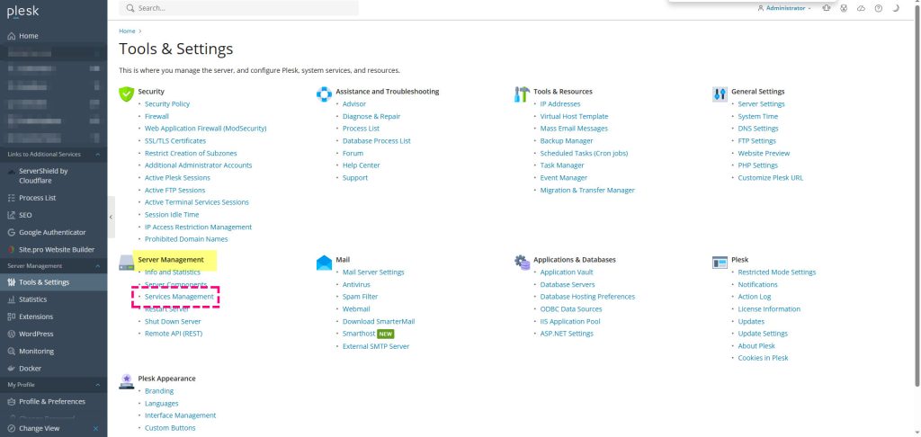Viewport: 921px width, 437px height.
Task: Click the Plesk logo in the sidebar
Action: pyautogui.click(x=24, y=13)
